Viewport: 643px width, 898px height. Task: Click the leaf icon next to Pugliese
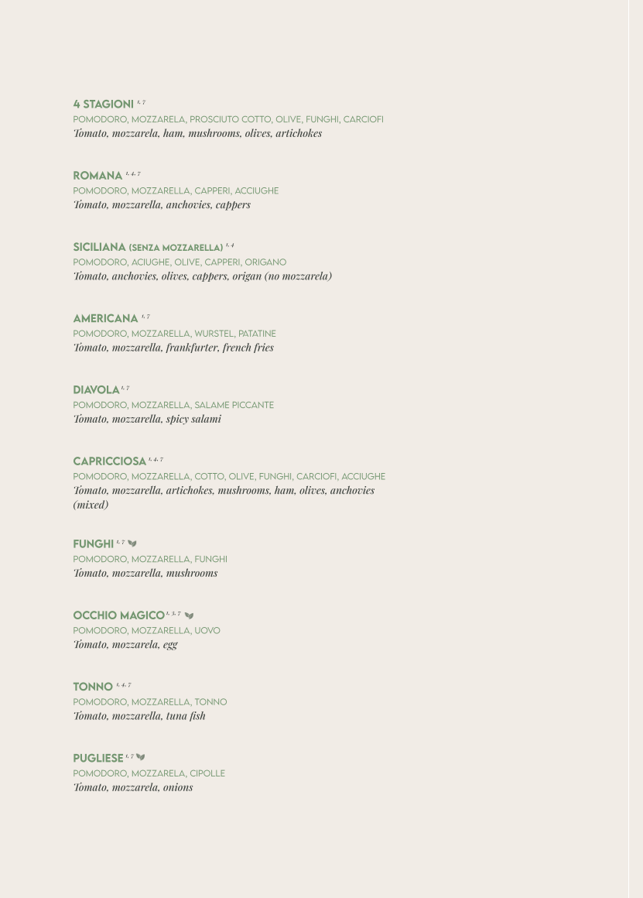coord(141,757)
